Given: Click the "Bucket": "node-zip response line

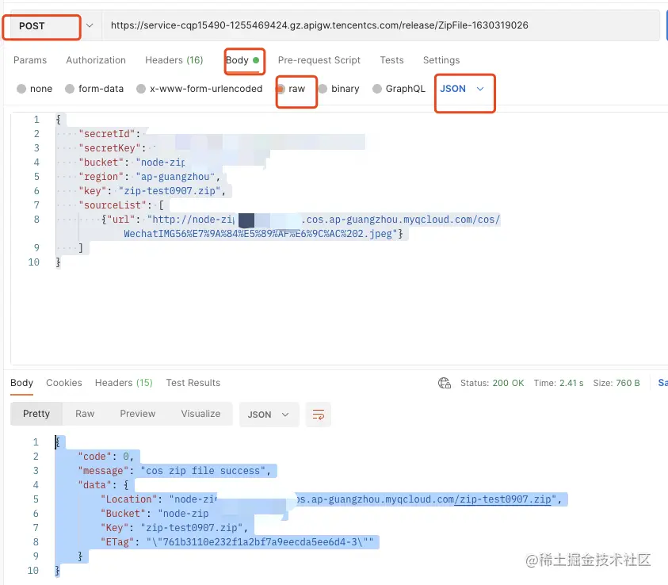Looking at the screenshot, I should point(155,514).
